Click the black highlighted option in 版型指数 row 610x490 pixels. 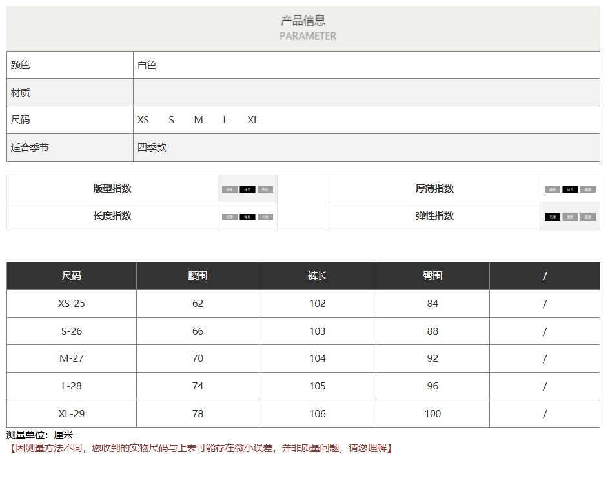coord(247,190)
